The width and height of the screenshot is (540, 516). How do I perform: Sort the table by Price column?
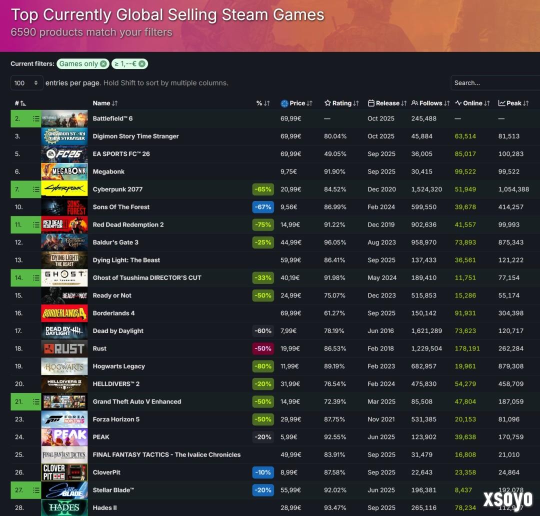(x=297, y=103)
